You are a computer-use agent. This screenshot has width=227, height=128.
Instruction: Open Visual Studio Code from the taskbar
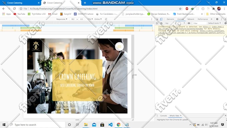tap(110, 125)
